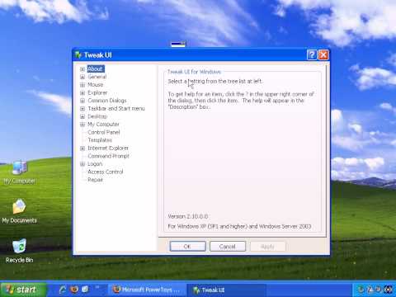Select Taskbar and Start menu item
The image size is (396, 297).
(116, 109)
